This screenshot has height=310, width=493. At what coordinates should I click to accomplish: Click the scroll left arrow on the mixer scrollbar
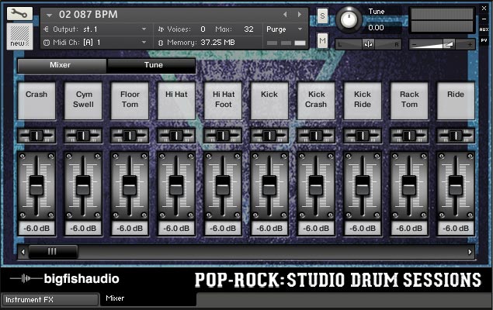[x=22, y=252]
